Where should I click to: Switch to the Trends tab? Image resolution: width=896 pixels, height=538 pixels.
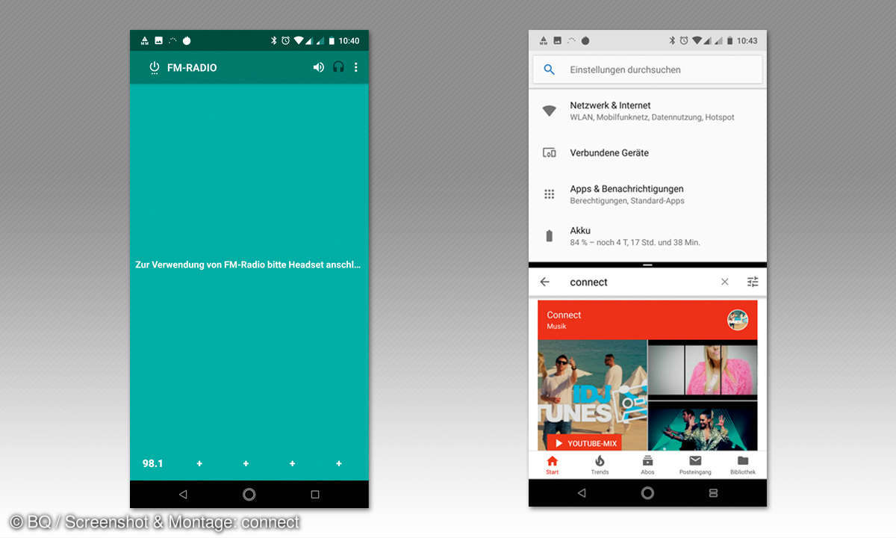[x=600, y=464]
